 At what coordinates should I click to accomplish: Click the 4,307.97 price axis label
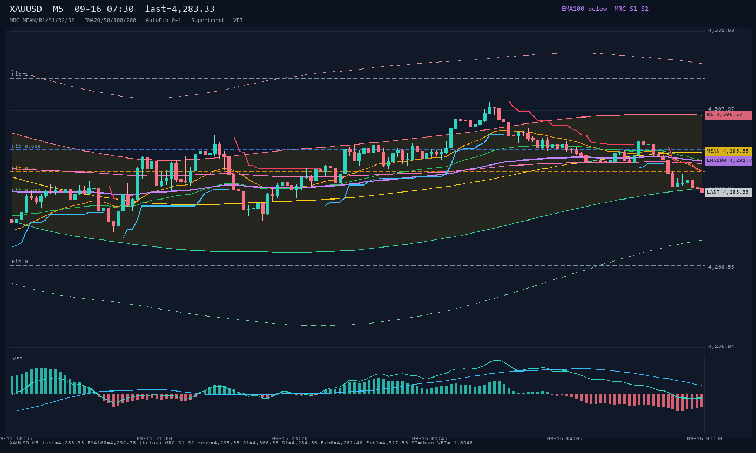[x=721, y=109]
